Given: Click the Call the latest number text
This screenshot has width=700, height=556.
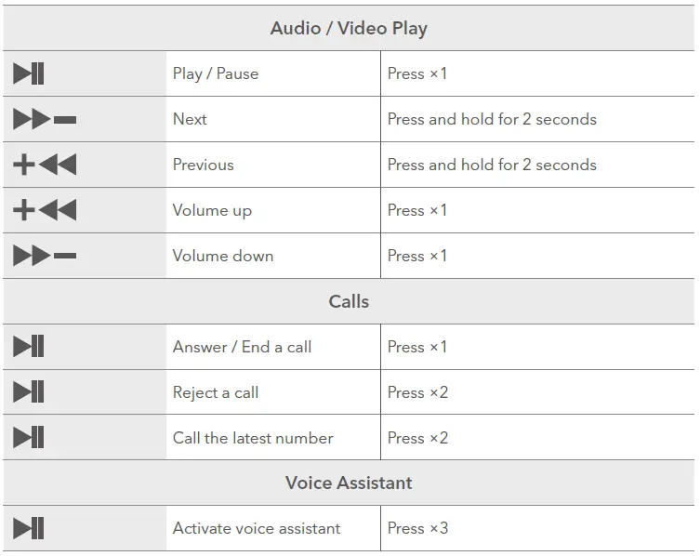Looking at the screenshot, I should pos(253,438).
